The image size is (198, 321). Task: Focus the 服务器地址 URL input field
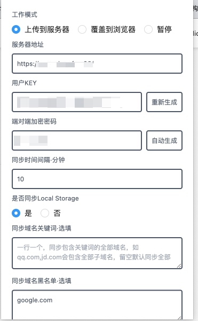click(97, 64)
